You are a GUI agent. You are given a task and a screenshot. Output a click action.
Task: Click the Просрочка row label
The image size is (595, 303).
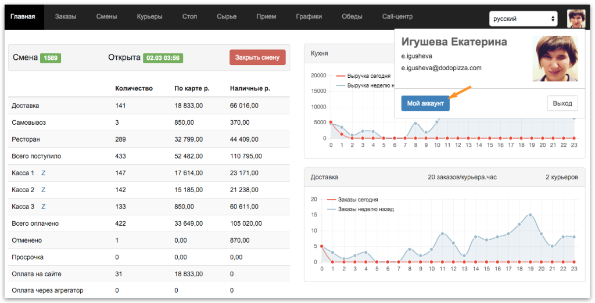click(28, 257)
